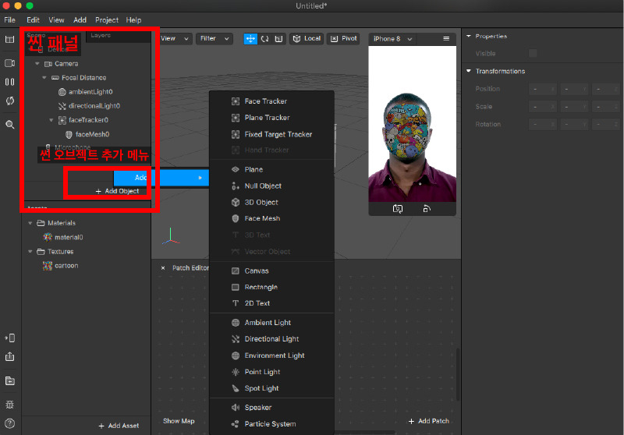The height and width of the screenshot is (435, 624).
Task: Click the layout icon in left sidebar
Action: (10, 39)
